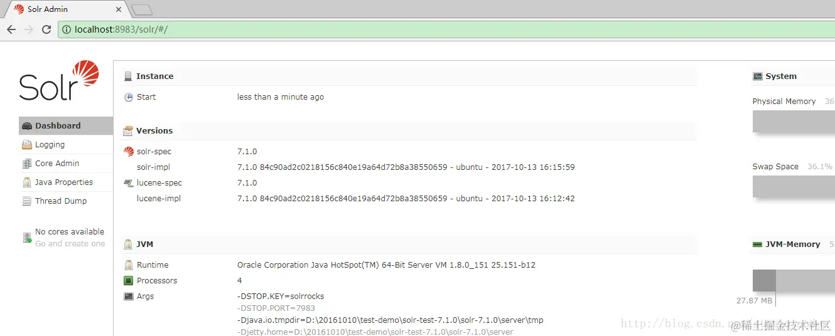Click the -DSTOP.KEY=solrrocks argument
The height and width of the screenshot is (336, 835).
coord(281,297)
